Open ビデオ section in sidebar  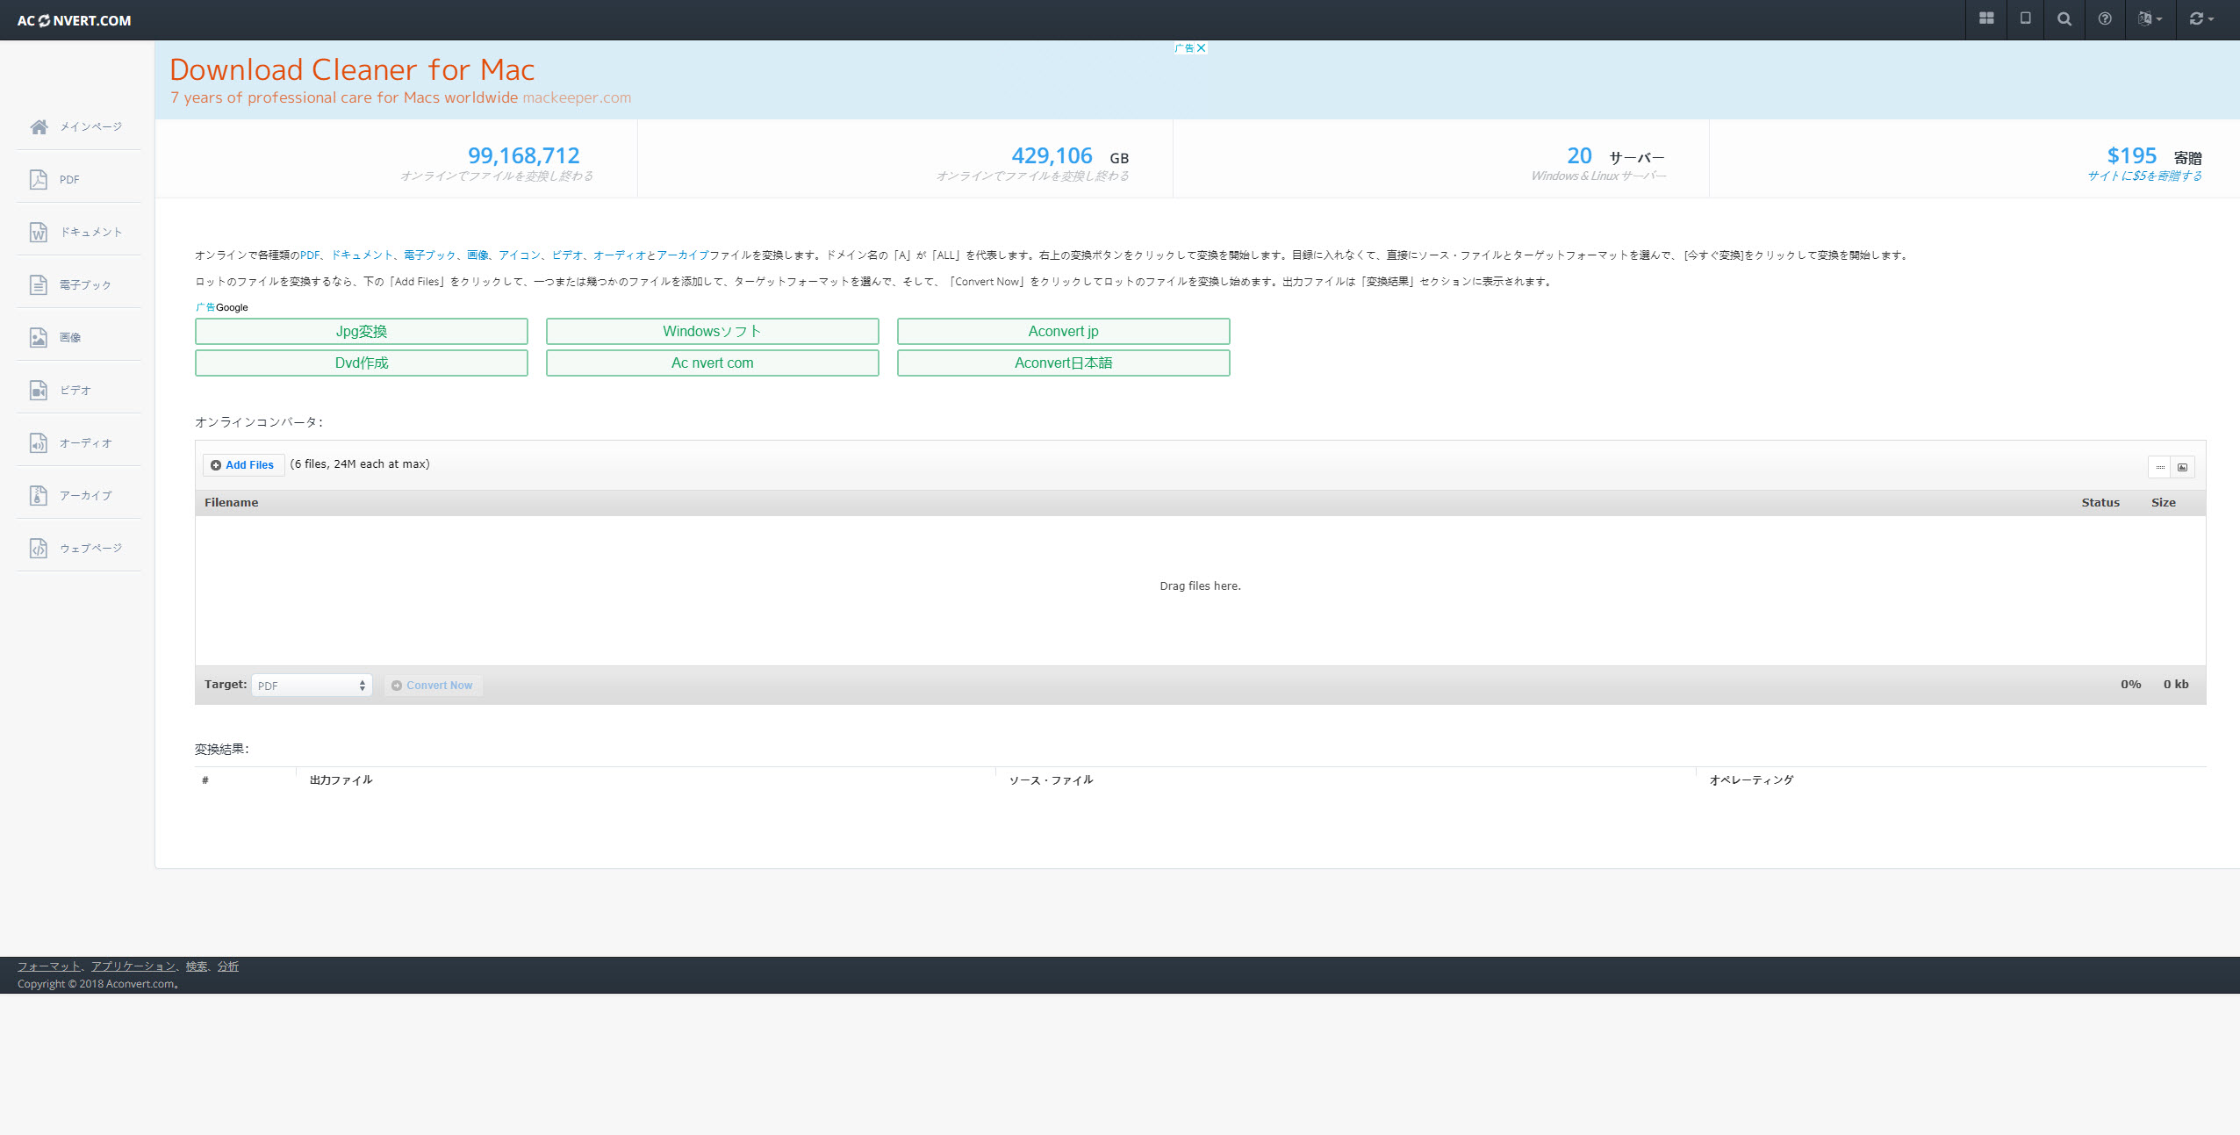[78, 390]
